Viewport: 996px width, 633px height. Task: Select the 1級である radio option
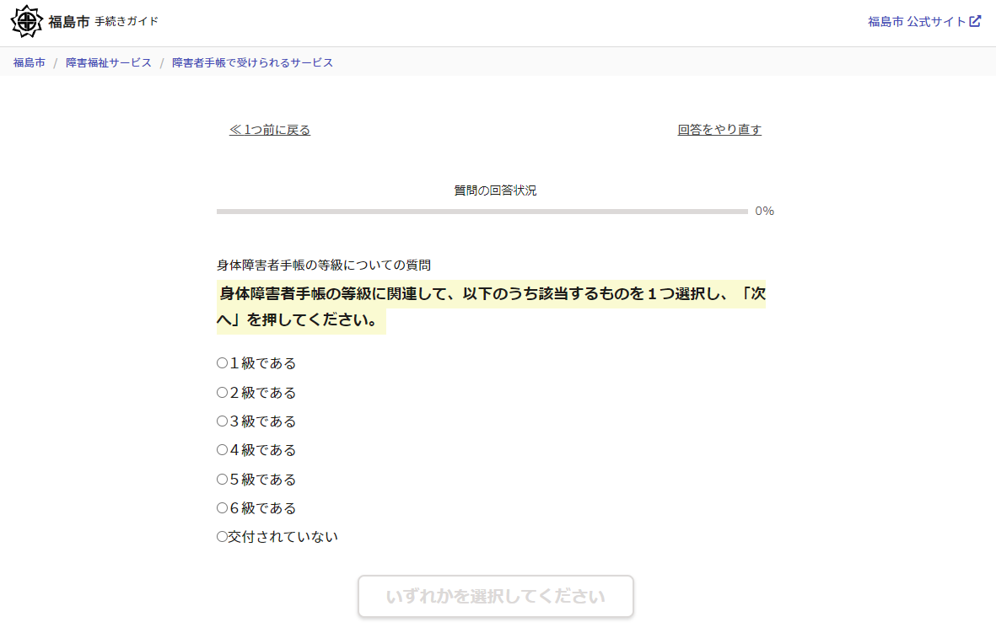pyautogui.click(x=222, y=363)
